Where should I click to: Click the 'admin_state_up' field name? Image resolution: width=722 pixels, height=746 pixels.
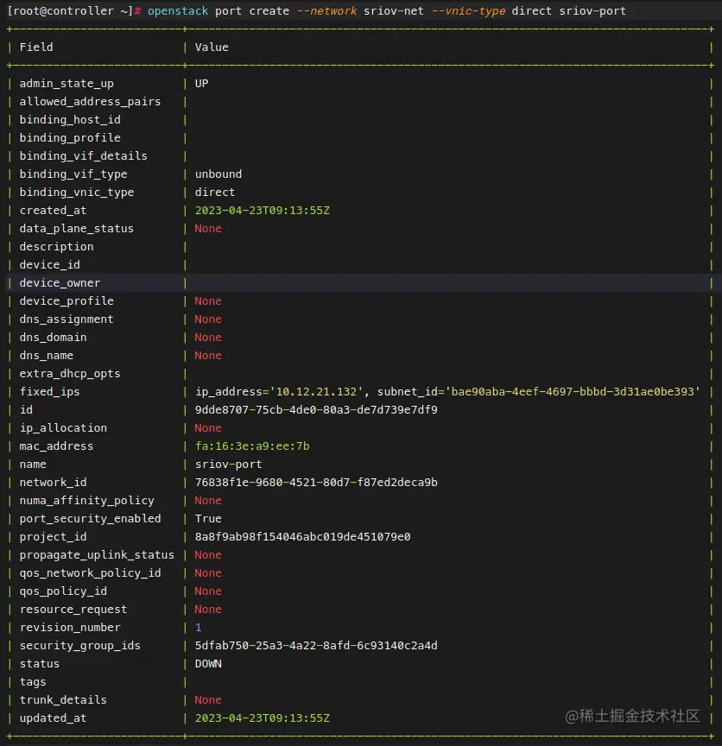66,84
